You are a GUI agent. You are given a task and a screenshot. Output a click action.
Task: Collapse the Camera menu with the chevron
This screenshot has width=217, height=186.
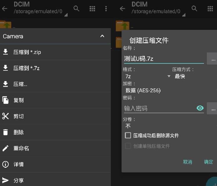tap(102, 36)
